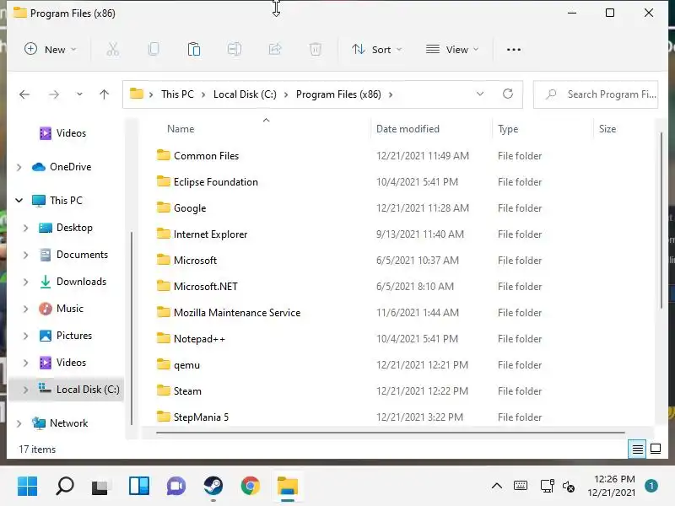Refresh the current folder view
675x506 pixels.
508,94
